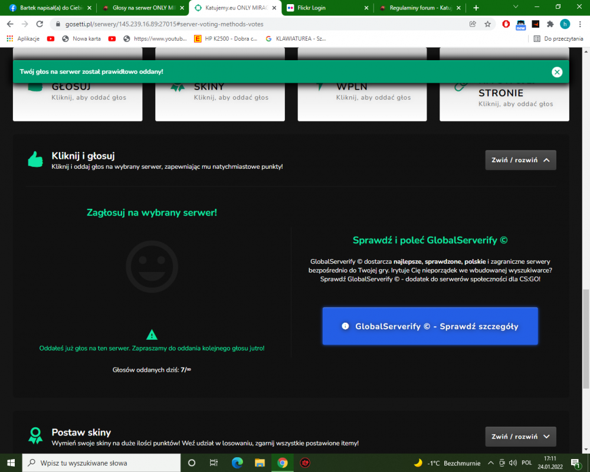
Task: Open the KLAWIATUREA bookmark
Action: (x=296, y=39)
